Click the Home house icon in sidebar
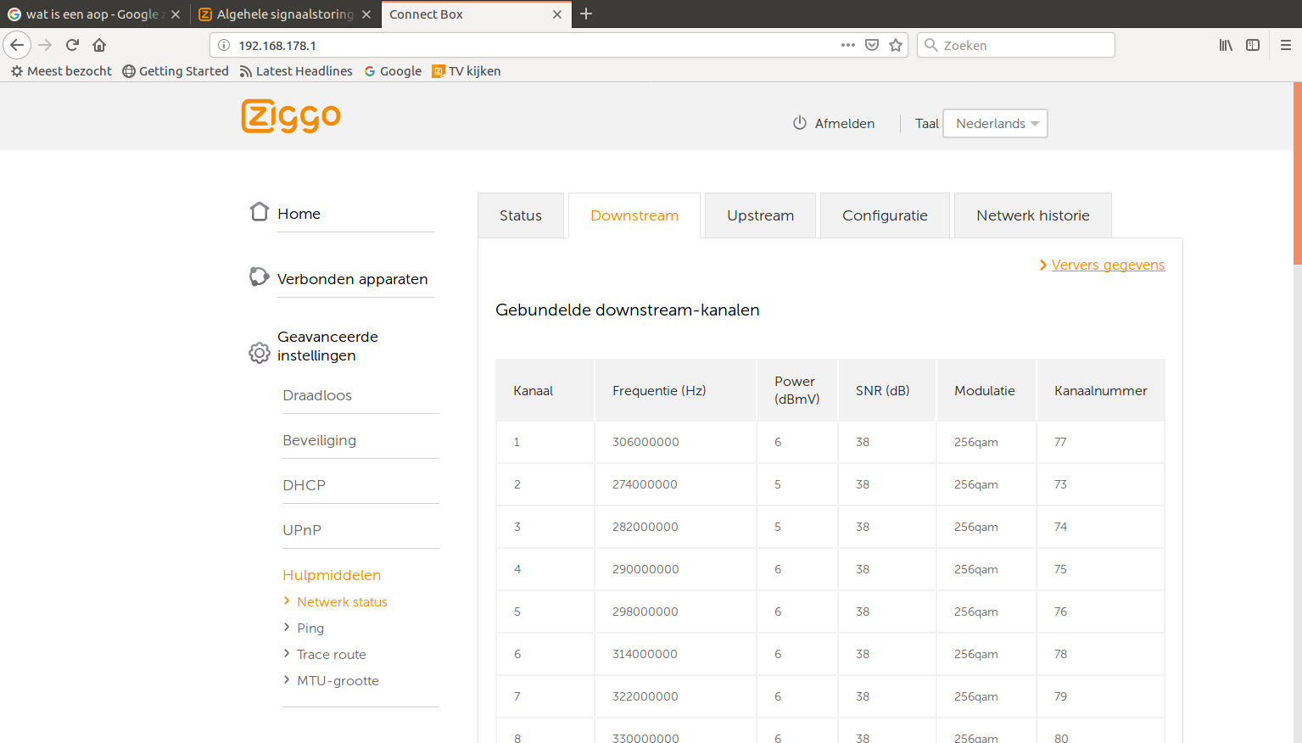 pyautogui.click(x=260, y=211)
